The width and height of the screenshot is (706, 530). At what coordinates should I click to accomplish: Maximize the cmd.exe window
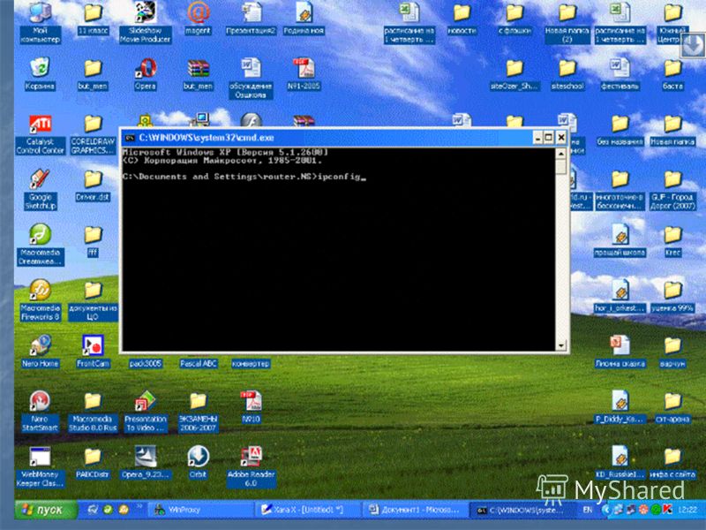click(x=549, y=138)
